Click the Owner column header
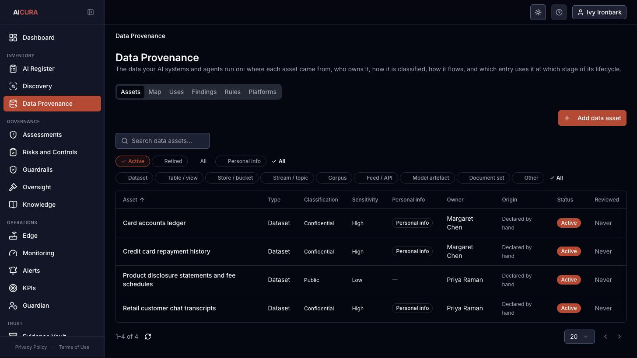The height and width of the screenshot is (358, 637). point(455,200)
